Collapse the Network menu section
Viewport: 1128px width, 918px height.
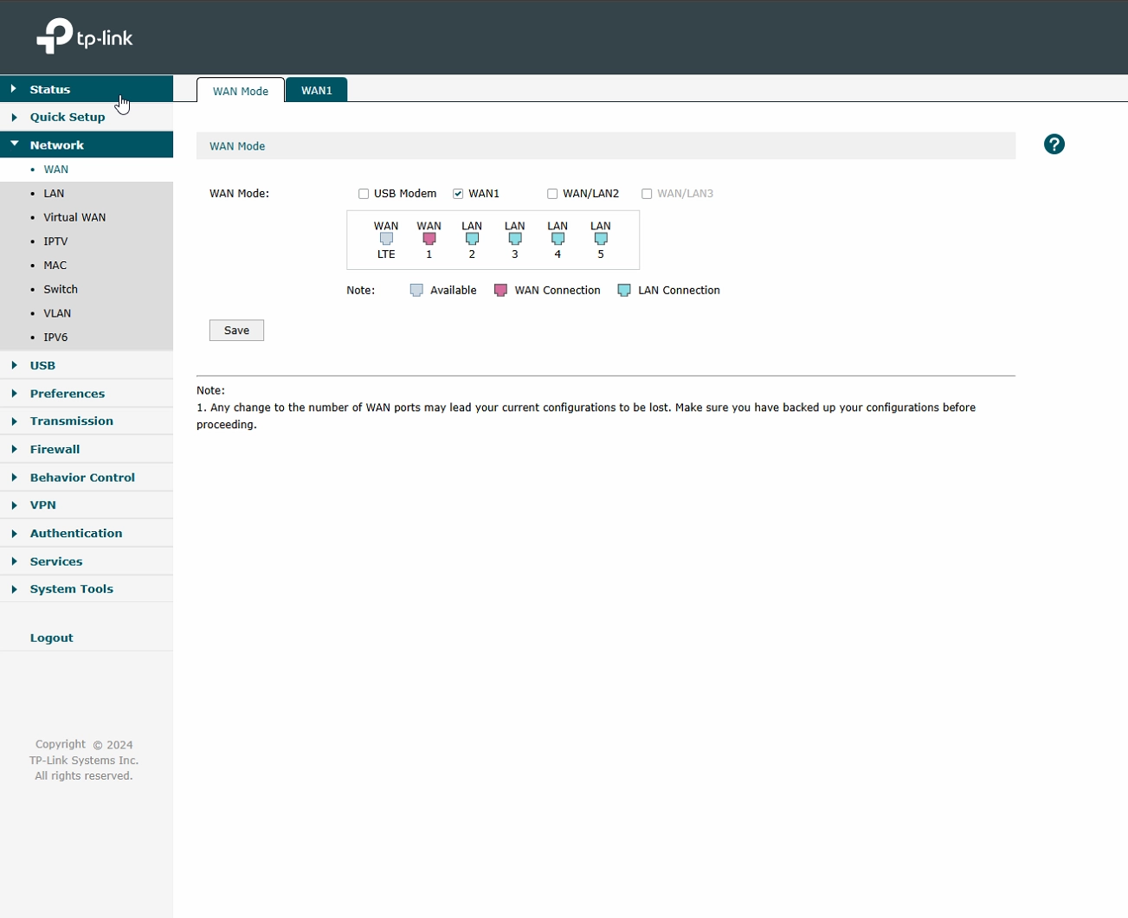click(56, 145)
